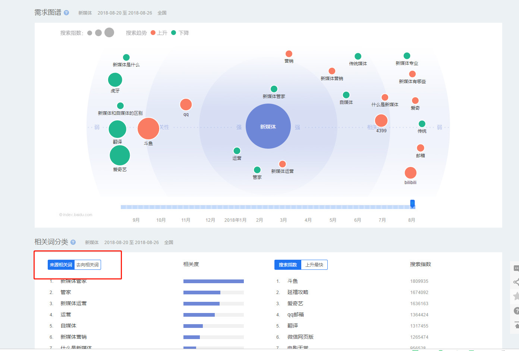
Task: Click the 全国 region label beside 需求图谱
Action: click(162, 13)
